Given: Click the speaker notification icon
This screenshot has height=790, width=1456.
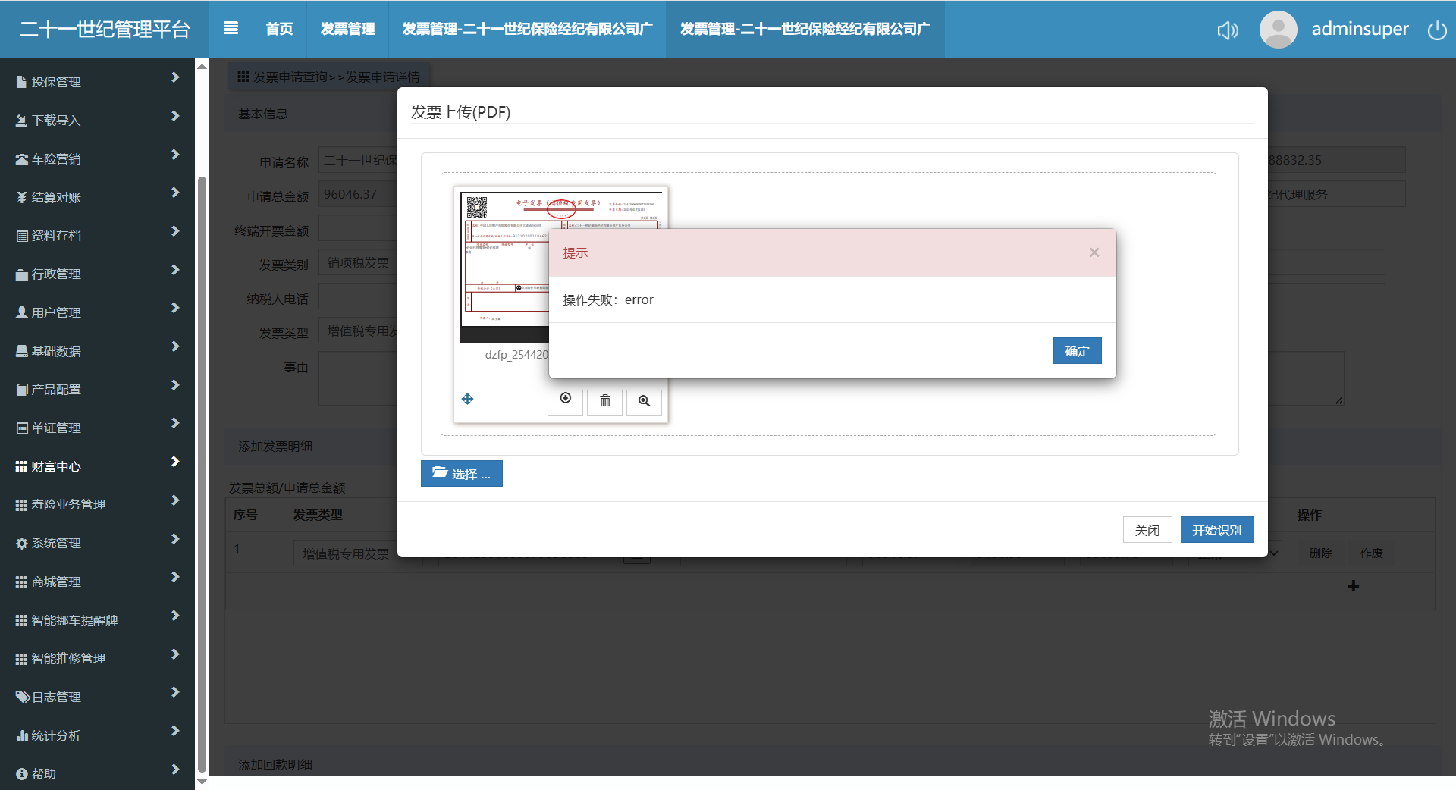Looking at the screenshot, I should coord(1228,30).
